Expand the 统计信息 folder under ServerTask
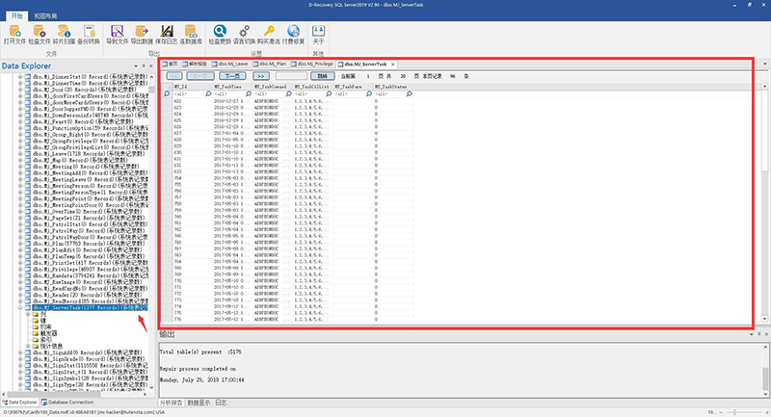The image size is (771, 417). [x=28, y=346]
